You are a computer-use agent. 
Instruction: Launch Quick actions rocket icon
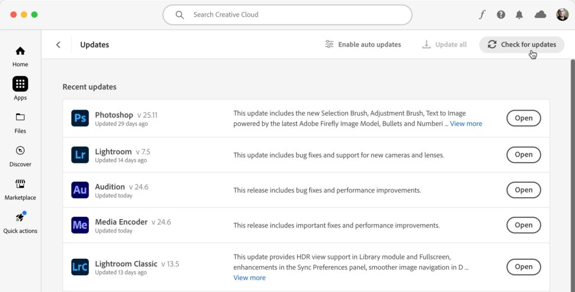coord(20,217)
